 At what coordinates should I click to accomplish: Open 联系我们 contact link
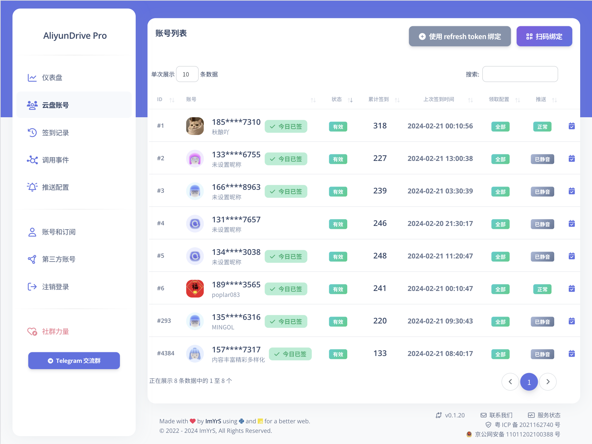click(x=496, y=415)
